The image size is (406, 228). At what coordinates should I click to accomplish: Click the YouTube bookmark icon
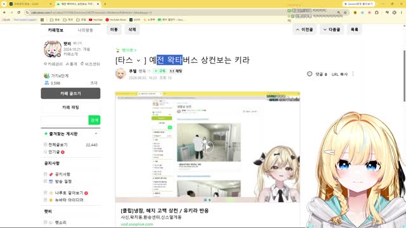click(x=90, y=20)
